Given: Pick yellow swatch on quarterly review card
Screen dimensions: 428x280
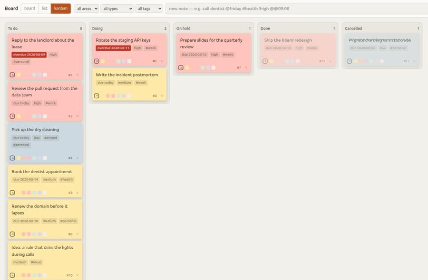Looking at the screenshot, I should point(187,67).
